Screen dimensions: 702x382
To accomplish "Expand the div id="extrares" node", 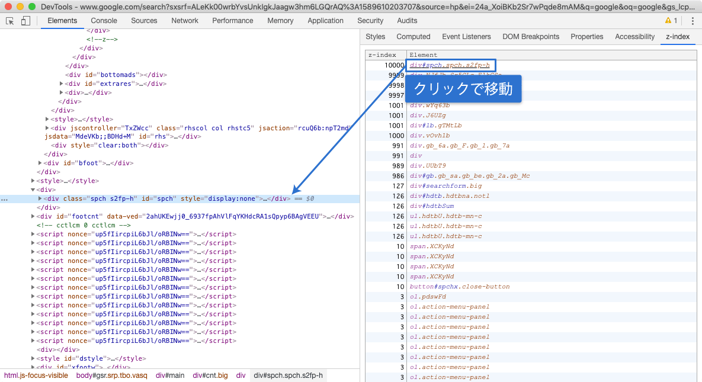I will (62, 84).
